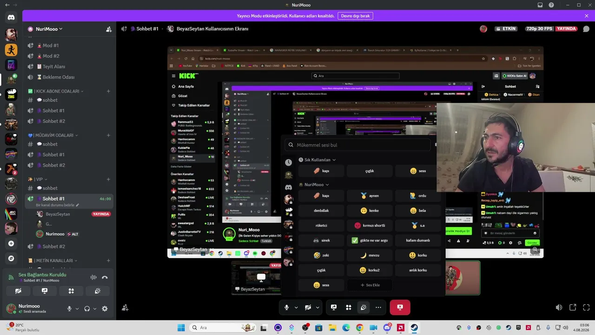This screenshot has width=595, height=335.
Task: Start screen share from call control bar
Action: point(334,307)
